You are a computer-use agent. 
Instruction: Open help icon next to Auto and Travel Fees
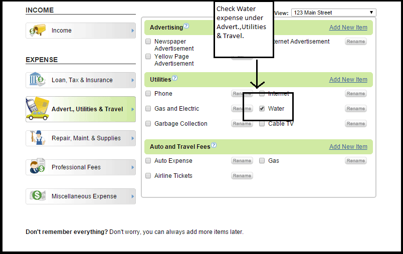click(x=214, y=145)
